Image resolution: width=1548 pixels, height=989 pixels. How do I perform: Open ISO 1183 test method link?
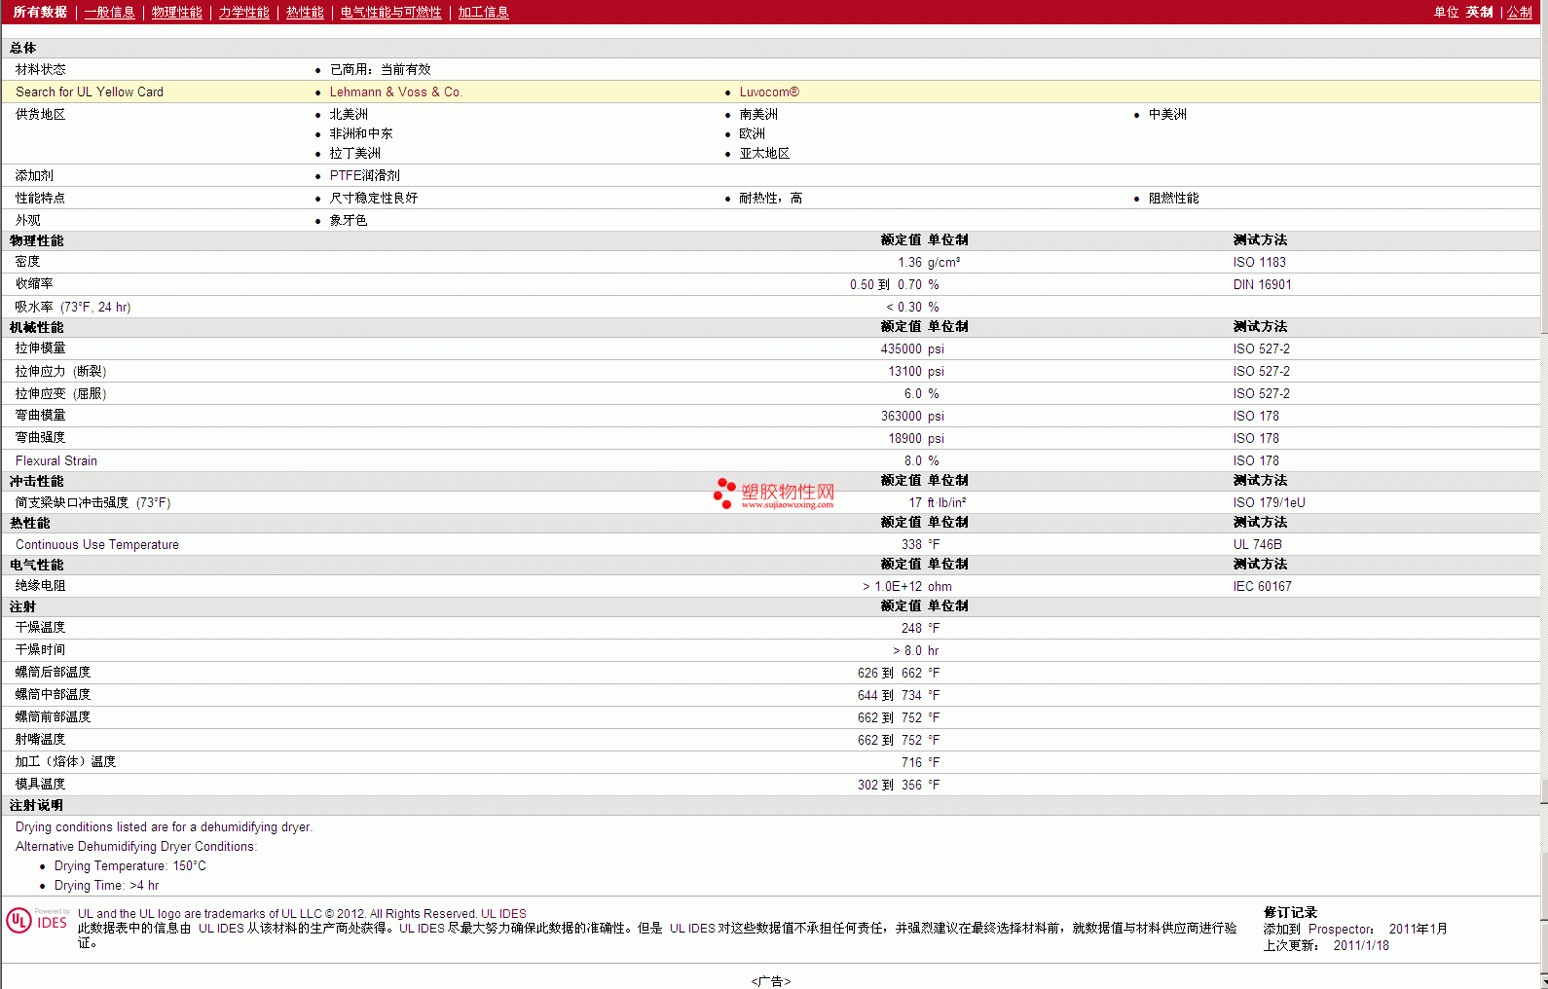1260,262
